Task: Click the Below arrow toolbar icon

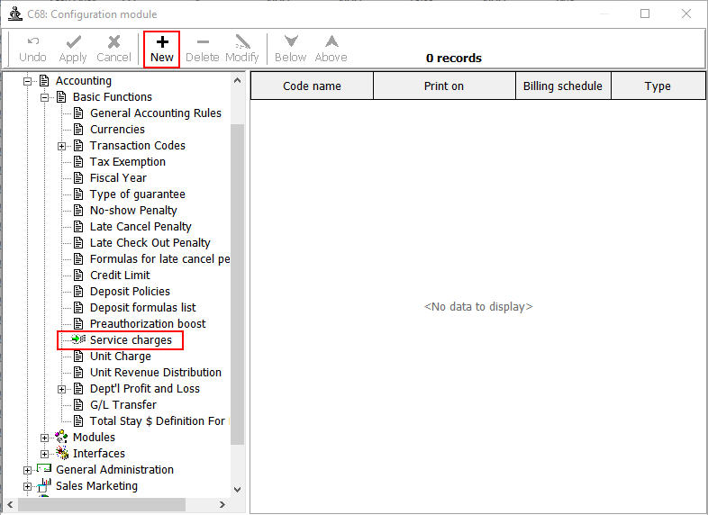Action: tap(290, 41)
